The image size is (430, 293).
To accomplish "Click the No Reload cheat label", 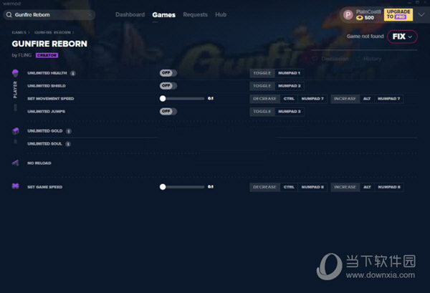I will (x=39, y=163).
